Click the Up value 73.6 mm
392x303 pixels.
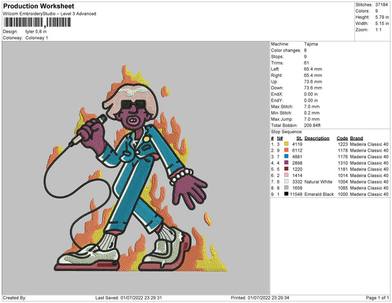coord(313,82)
